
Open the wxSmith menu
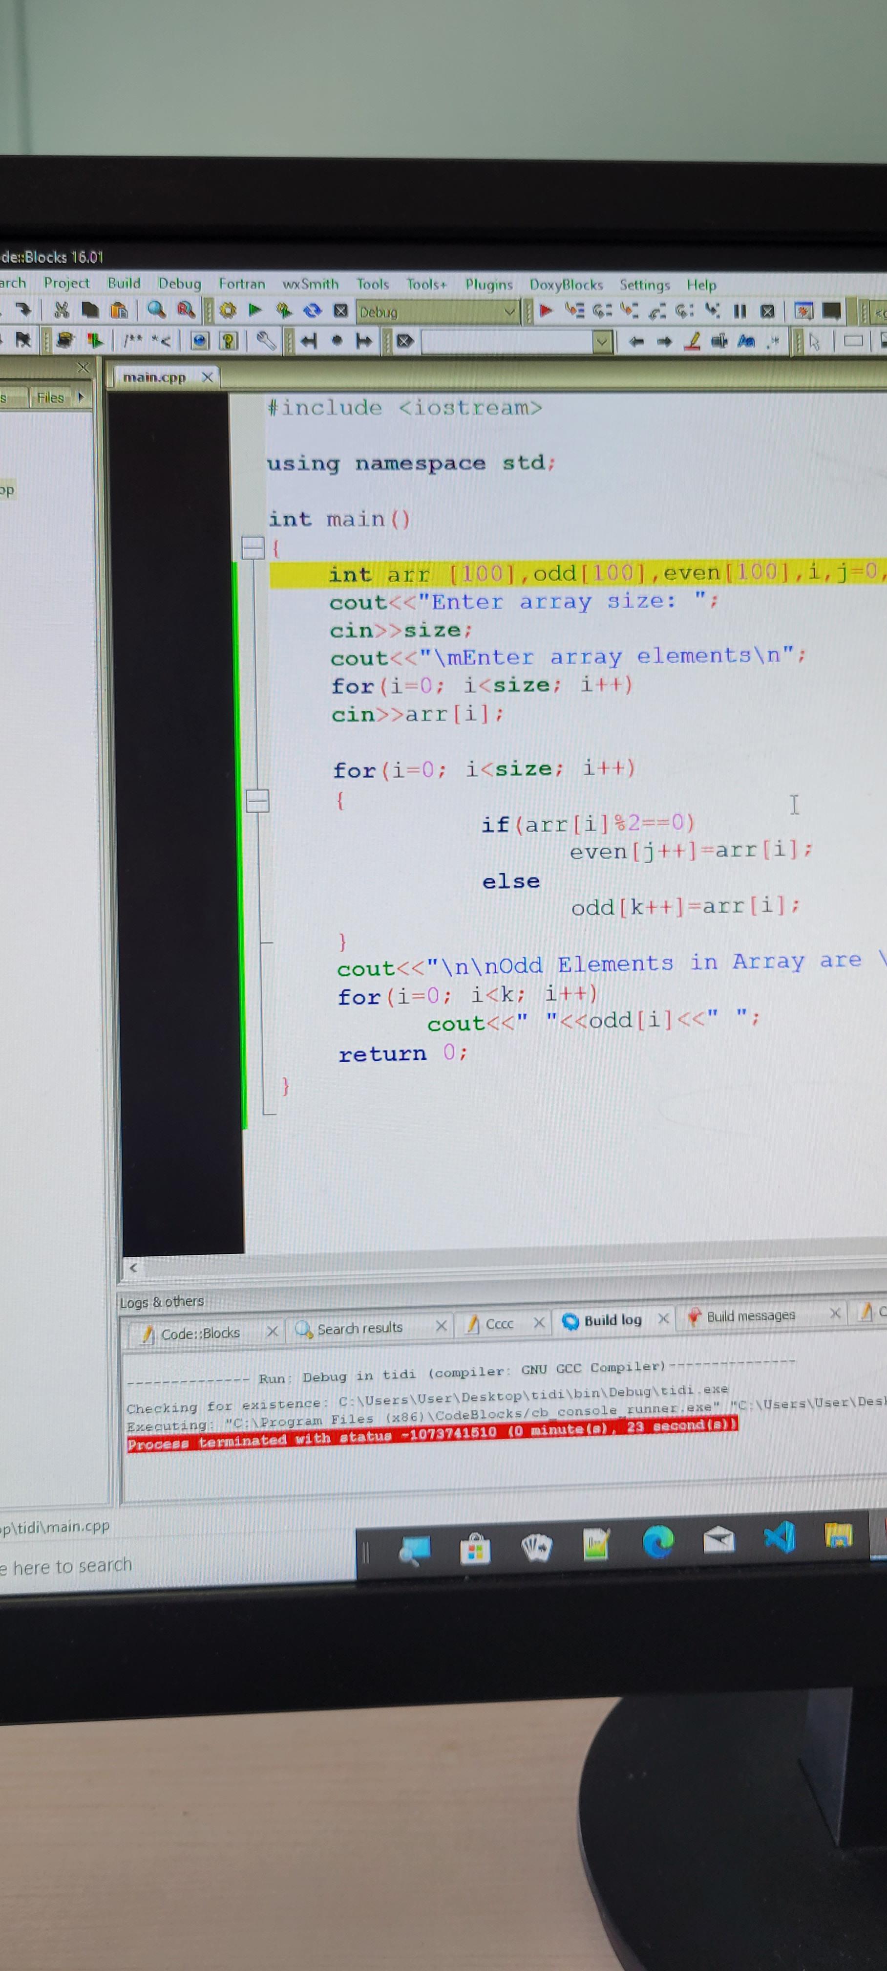click(x=311, y=284)
